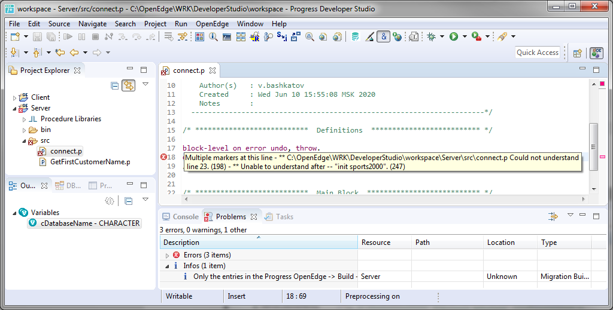Toggle the ampersand preprocessor button
This screenshot has width=613, height=310.
pyautogui.click(x=384, y=36)
